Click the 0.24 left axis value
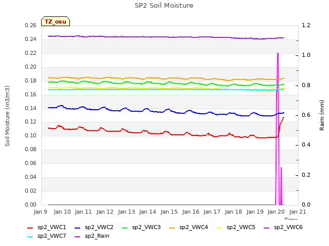The width and height of the screenshot is (329, 246). 31,39
